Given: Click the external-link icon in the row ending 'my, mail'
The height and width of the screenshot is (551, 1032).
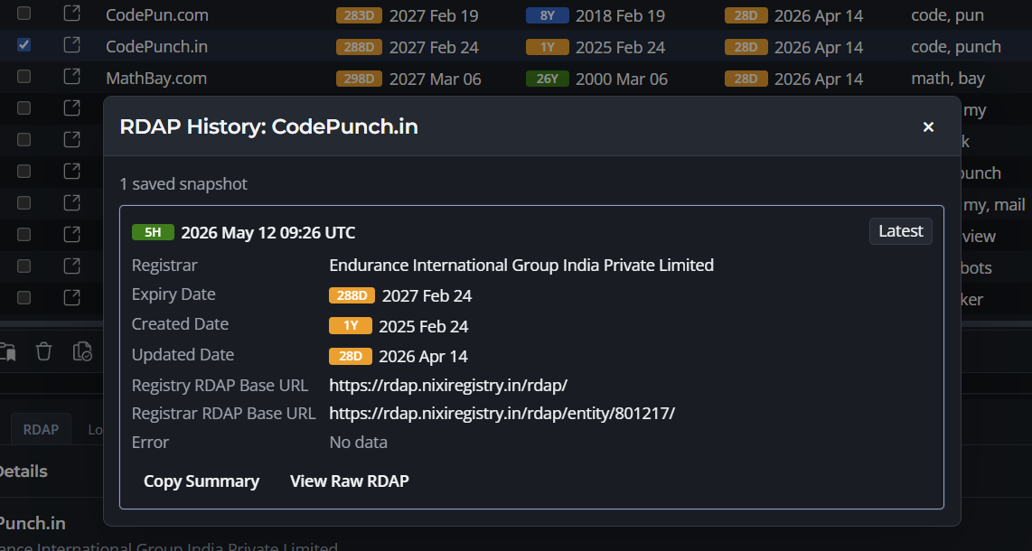Looking at the screenshot, I should [x=71, y=202].
